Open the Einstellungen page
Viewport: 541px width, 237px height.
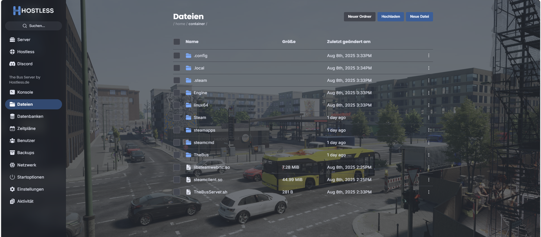(34, 189)
